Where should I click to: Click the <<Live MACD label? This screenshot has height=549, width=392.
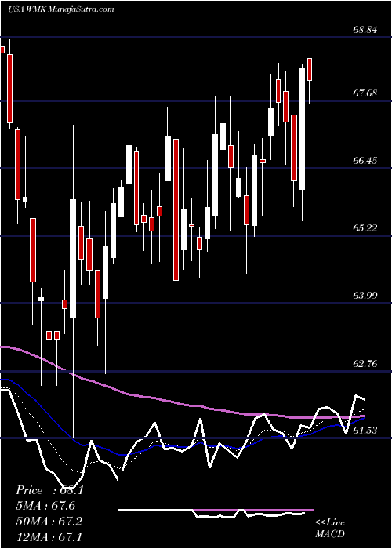pos(330,529)
